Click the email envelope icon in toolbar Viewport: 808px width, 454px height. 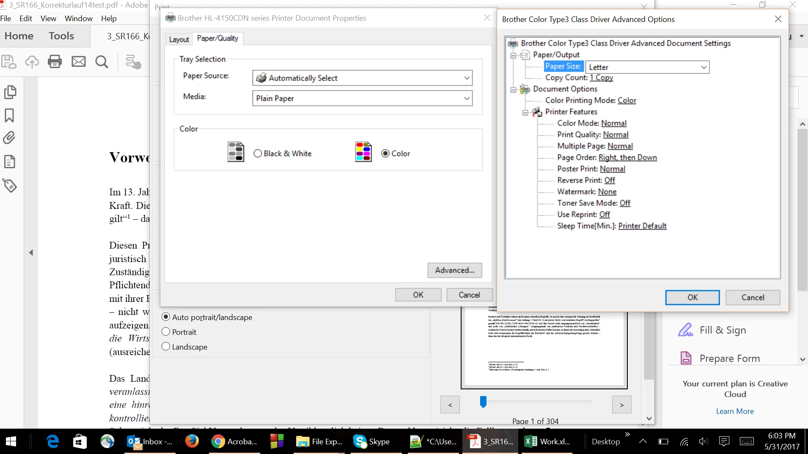78,62
